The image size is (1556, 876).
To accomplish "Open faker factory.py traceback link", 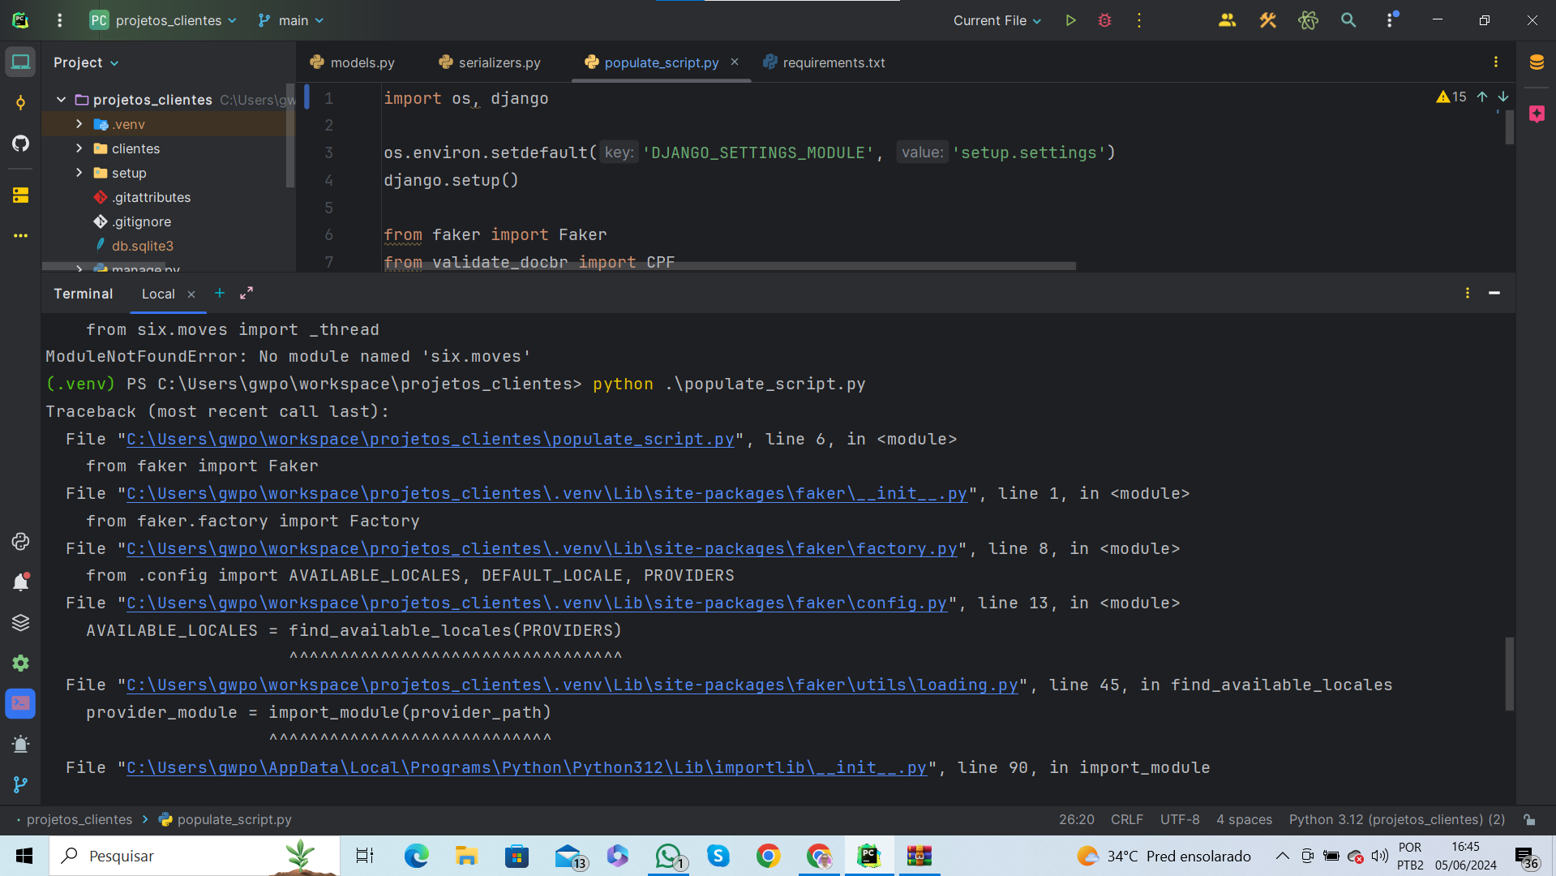I will pos(542,548).
